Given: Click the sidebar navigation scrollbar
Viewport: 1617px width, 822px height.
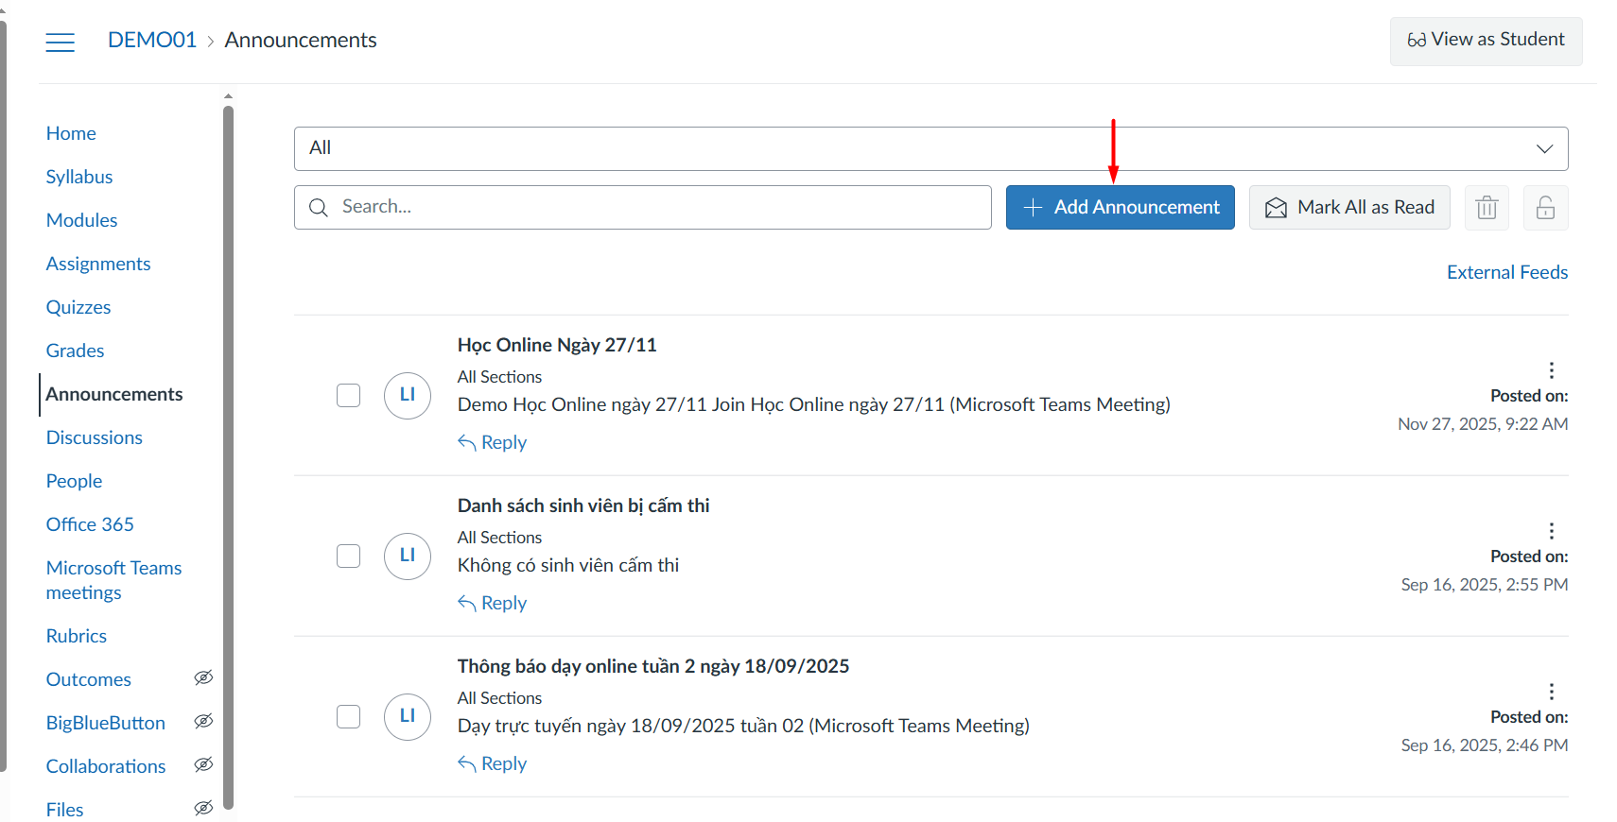Looking at the screenshot, I should 228,454.
